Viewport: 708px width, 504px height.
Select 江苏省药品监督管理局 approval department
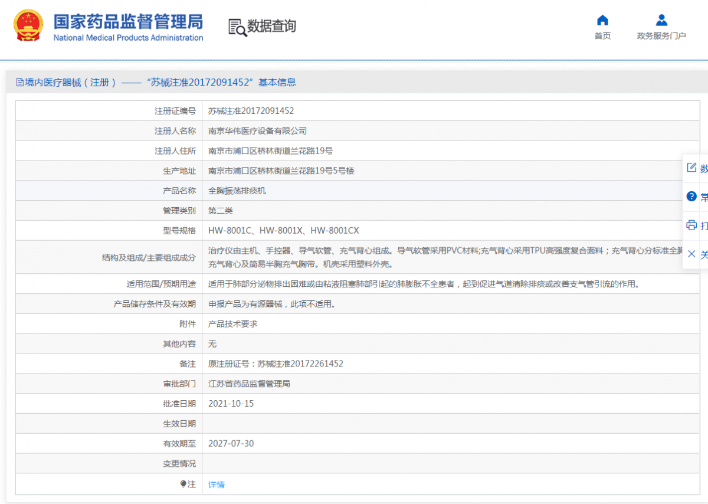pos(249,384)
